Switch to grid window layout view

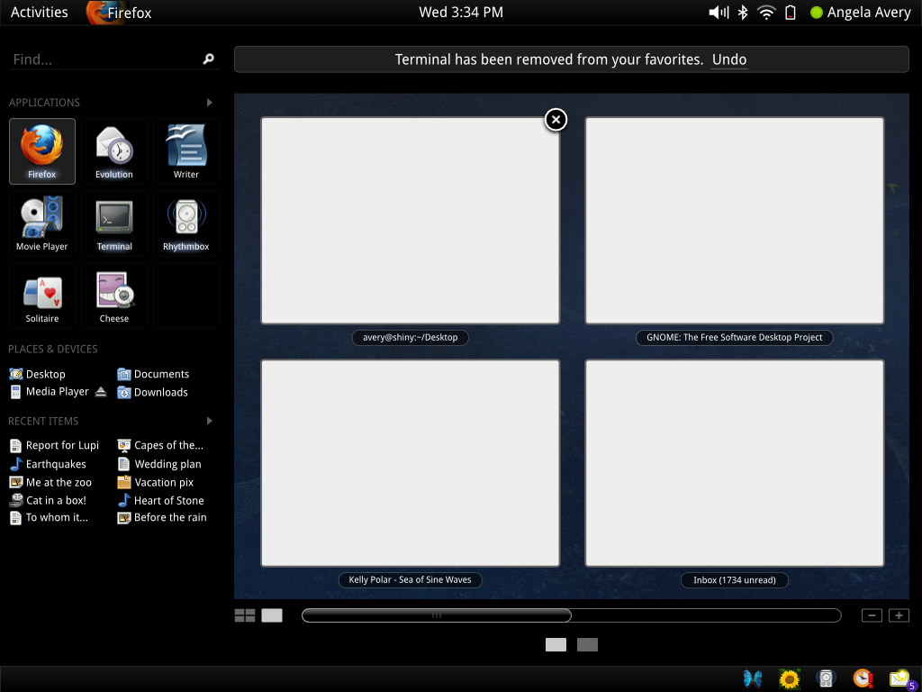click(x=245, y=615)
